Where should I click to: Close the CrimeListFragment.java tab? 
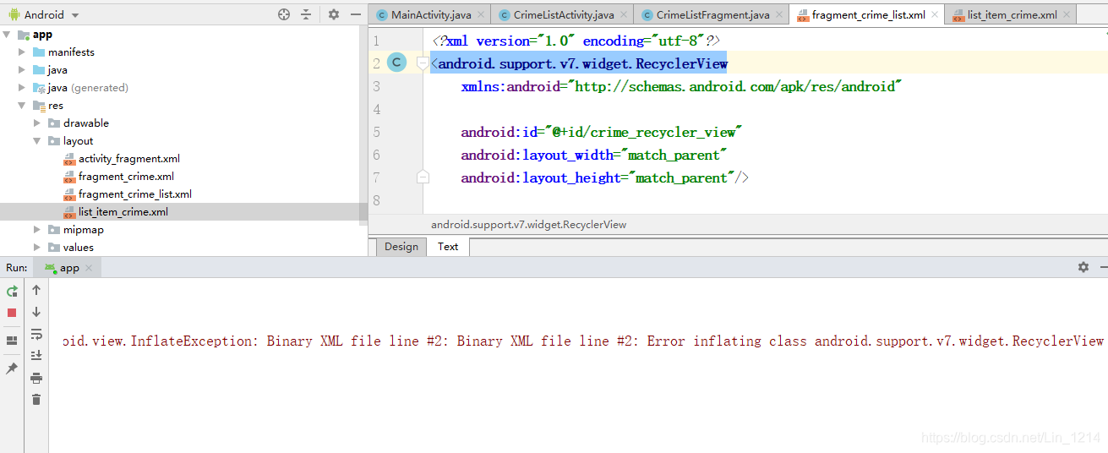[x=779, y=14]
